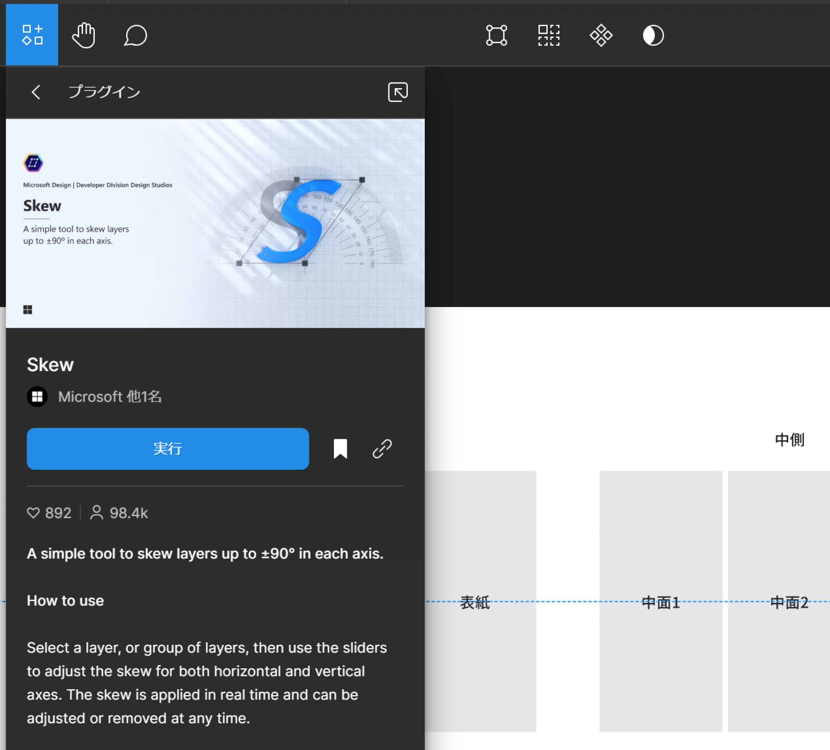Click the dashed grid selection icon
Screen dimensions: 830x750
(x=549, y=35)
